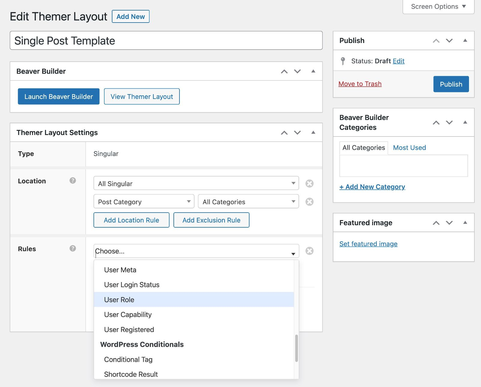The width and height of the screenshot is (481, 387).
Task: Click the Location help question mark icon
Action: click(x=72, y=180)
